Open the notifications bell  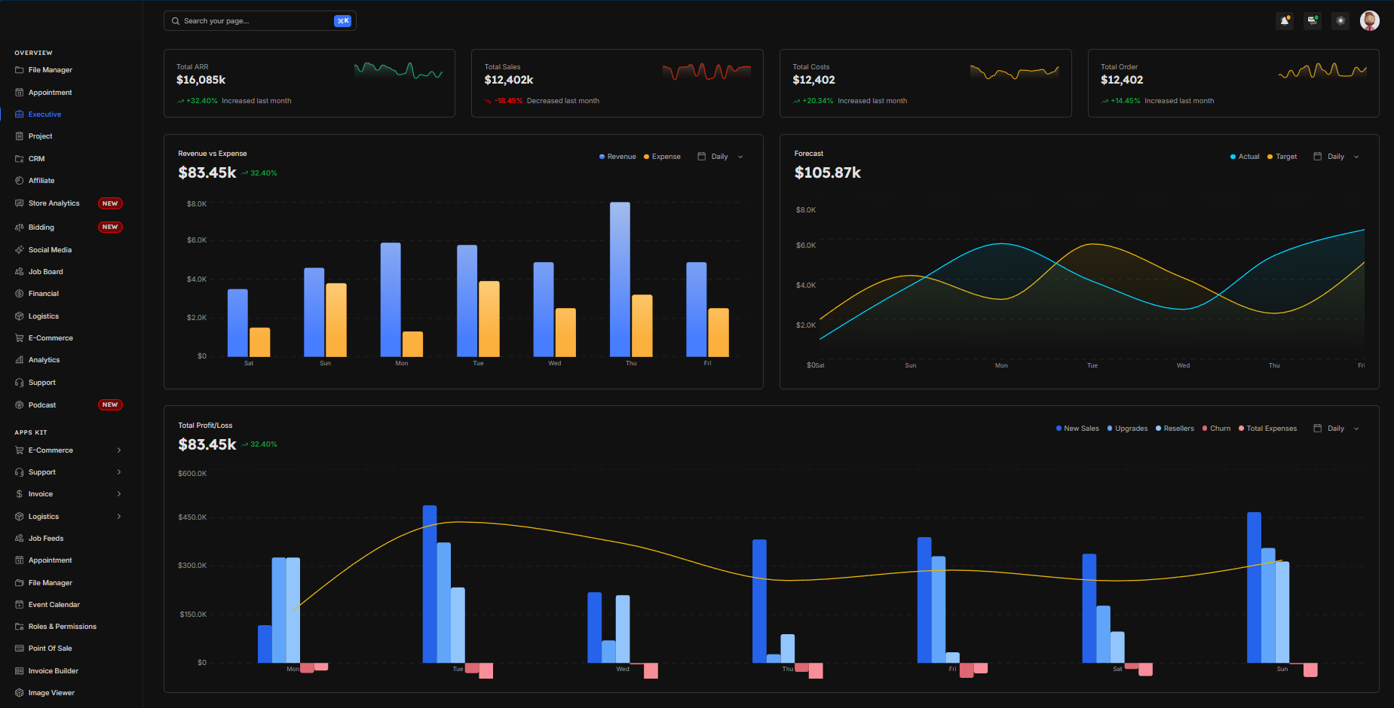[x=1285, y=21]
